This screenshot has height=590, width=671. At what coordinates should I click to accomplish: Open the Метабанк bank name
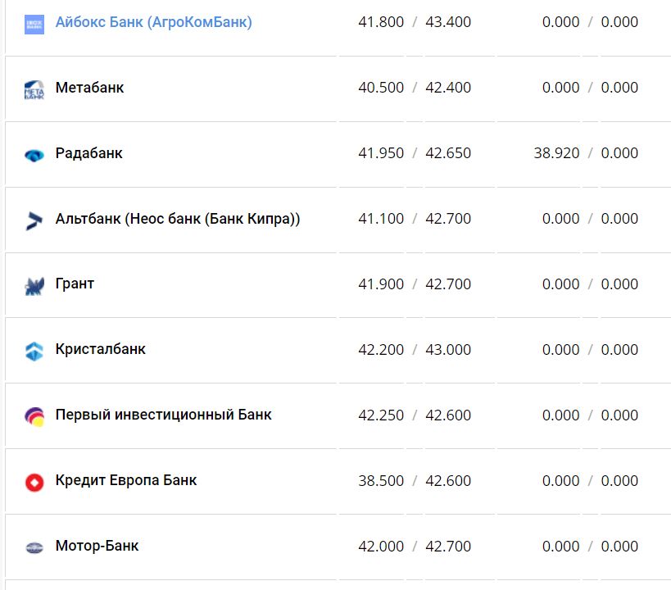point(89,88)
